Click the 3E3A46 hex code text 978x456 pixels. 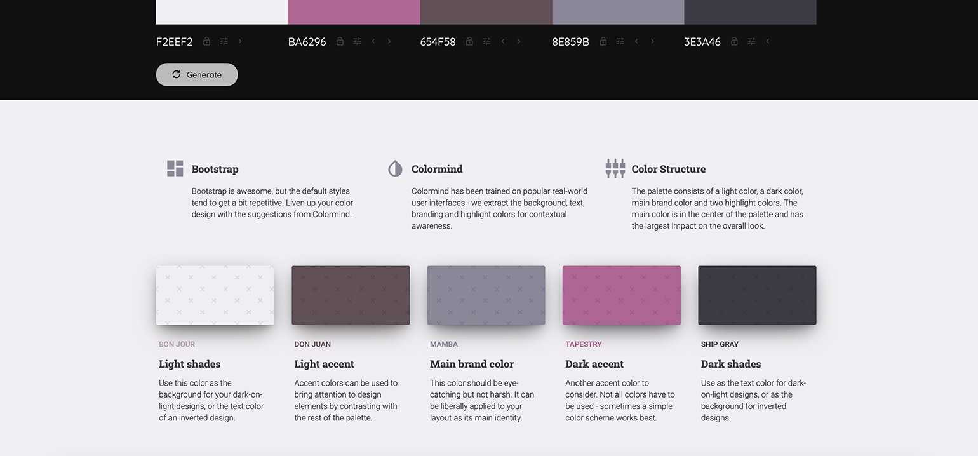702,42
